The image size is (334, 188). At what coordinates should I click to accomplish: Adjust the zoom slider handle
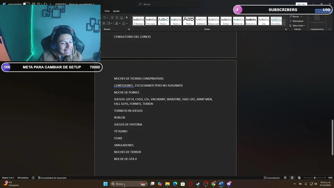[315, 178]
